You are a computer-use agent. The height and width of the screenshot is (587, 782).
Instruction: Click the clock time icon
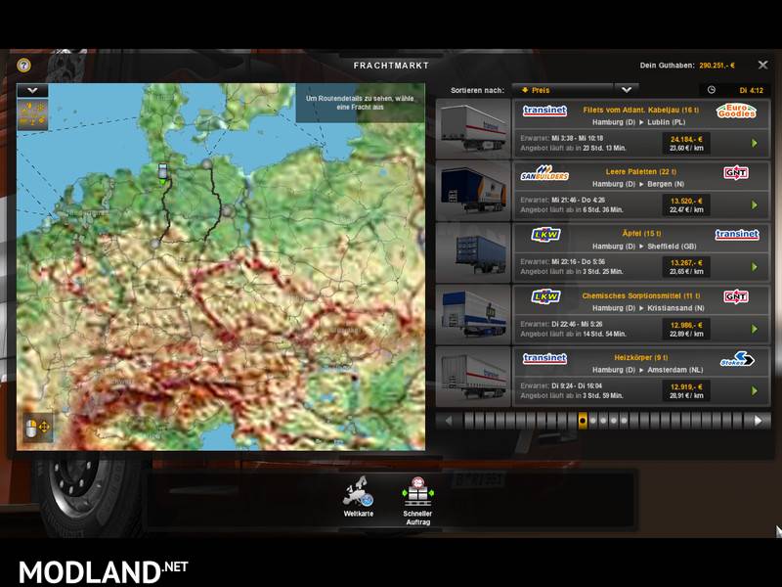click(x=712, y=90)
